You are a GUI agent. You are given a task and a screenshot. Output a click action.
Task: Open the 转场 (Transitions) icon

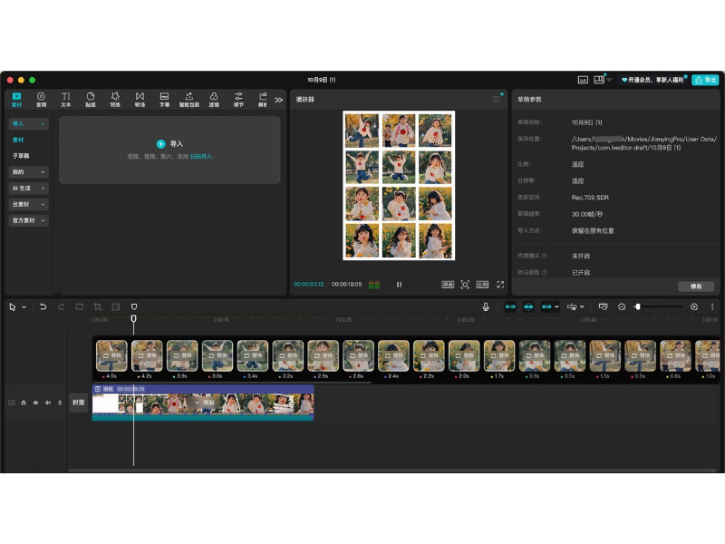[x=140, y=99]
